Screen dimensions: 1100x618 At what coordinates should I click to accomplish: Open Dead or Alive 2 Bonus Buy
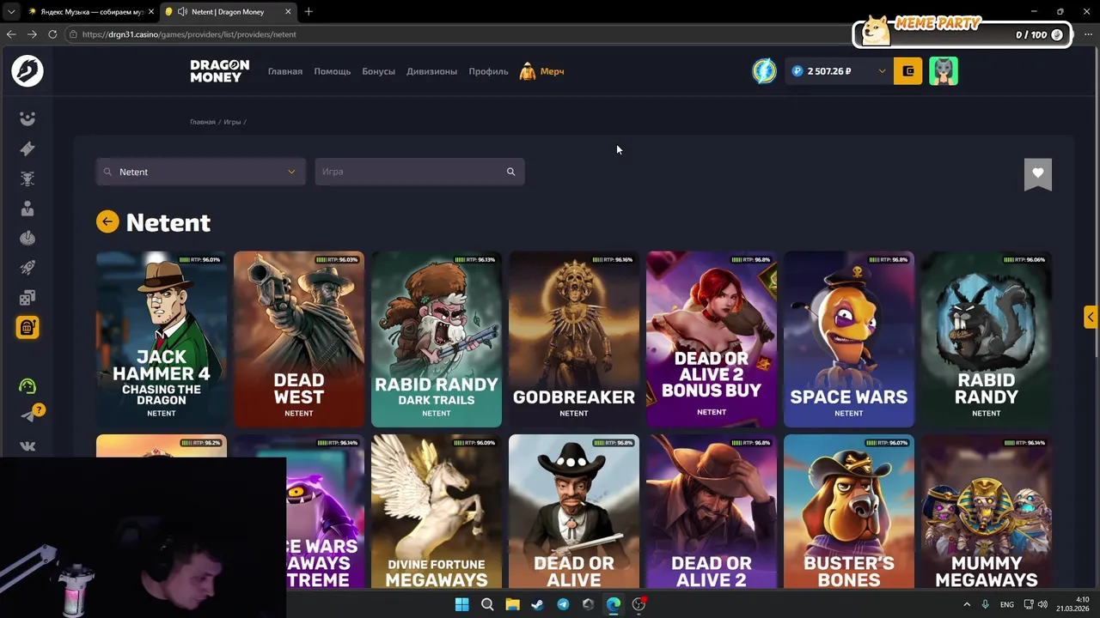pos(712,339)
